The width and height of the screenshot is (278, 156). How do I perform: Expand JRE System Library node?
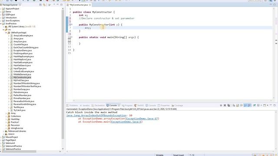3,26
